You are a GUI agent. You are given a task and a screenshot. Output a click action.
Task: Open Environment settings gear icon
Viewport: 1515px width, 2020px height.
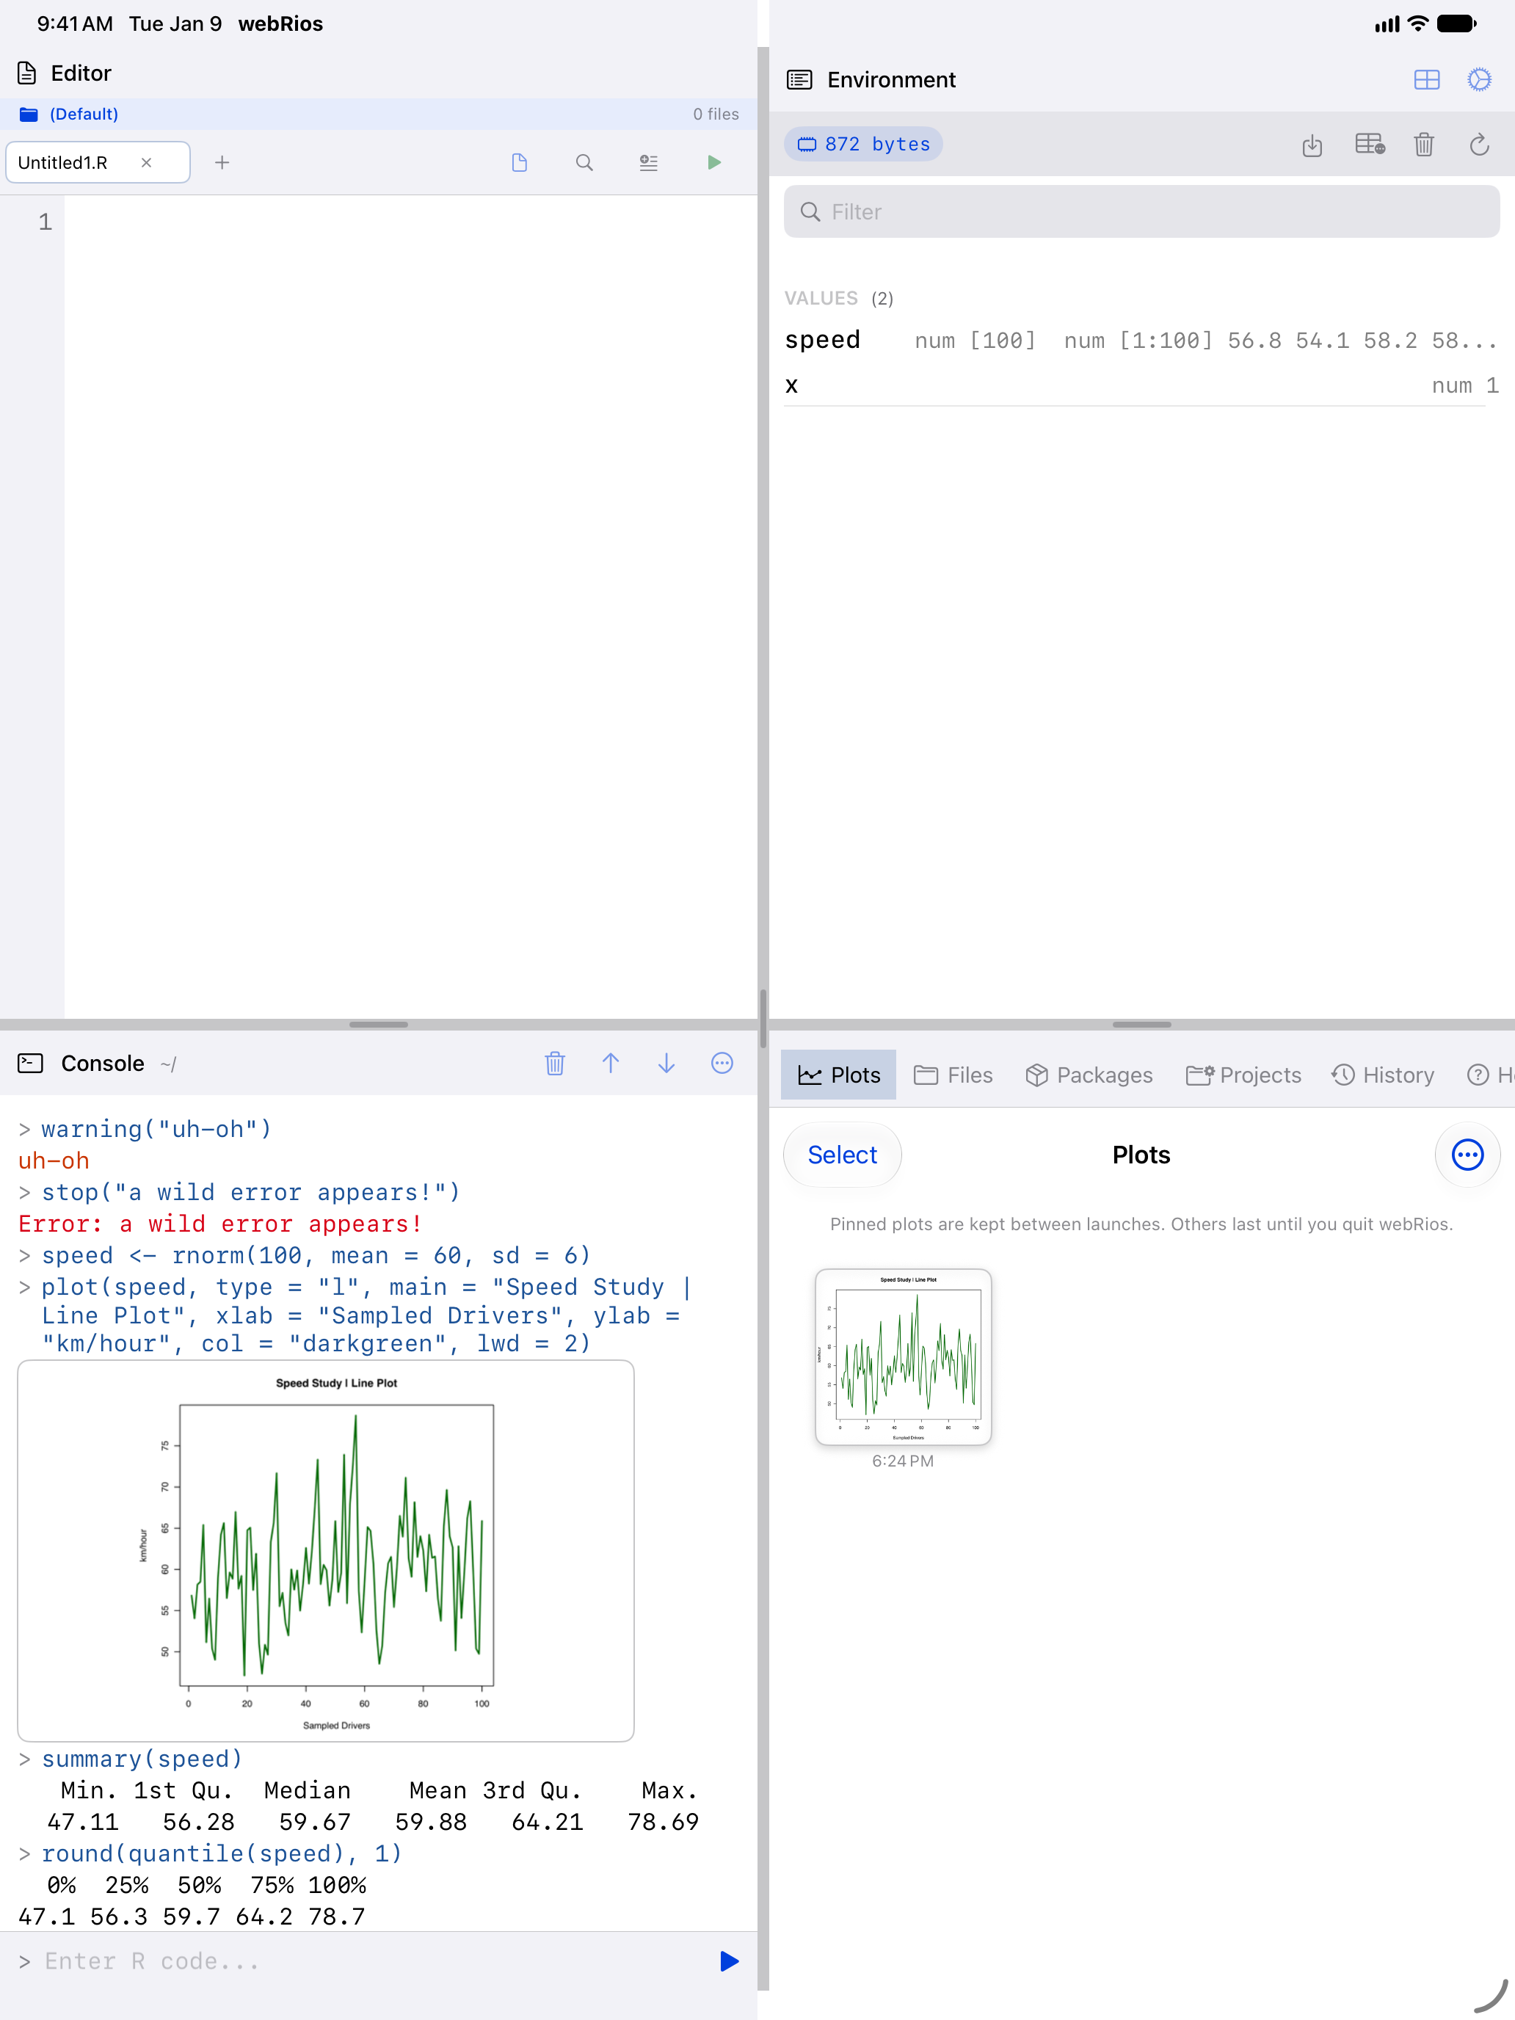point(1479,80)
